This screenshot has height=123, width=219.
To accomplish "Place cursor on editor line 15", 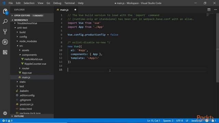I will (137, 70).
